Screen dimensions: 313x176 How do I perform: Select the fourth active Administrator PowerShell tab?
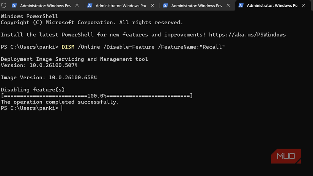coord(273,5)
